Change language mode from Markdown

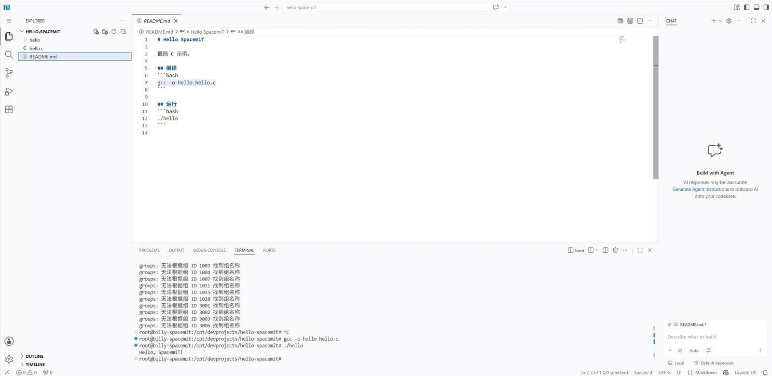tap(706, 373)
